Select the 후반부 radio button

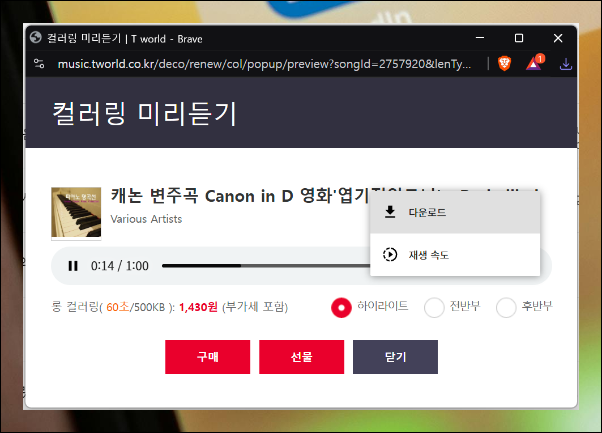pyautogui.click(x=506, y=308)
